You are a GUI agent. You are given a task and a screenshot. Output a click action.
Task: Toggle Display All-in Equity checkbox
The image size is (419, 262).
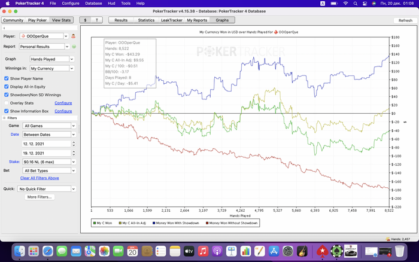[x=7, y=87]
